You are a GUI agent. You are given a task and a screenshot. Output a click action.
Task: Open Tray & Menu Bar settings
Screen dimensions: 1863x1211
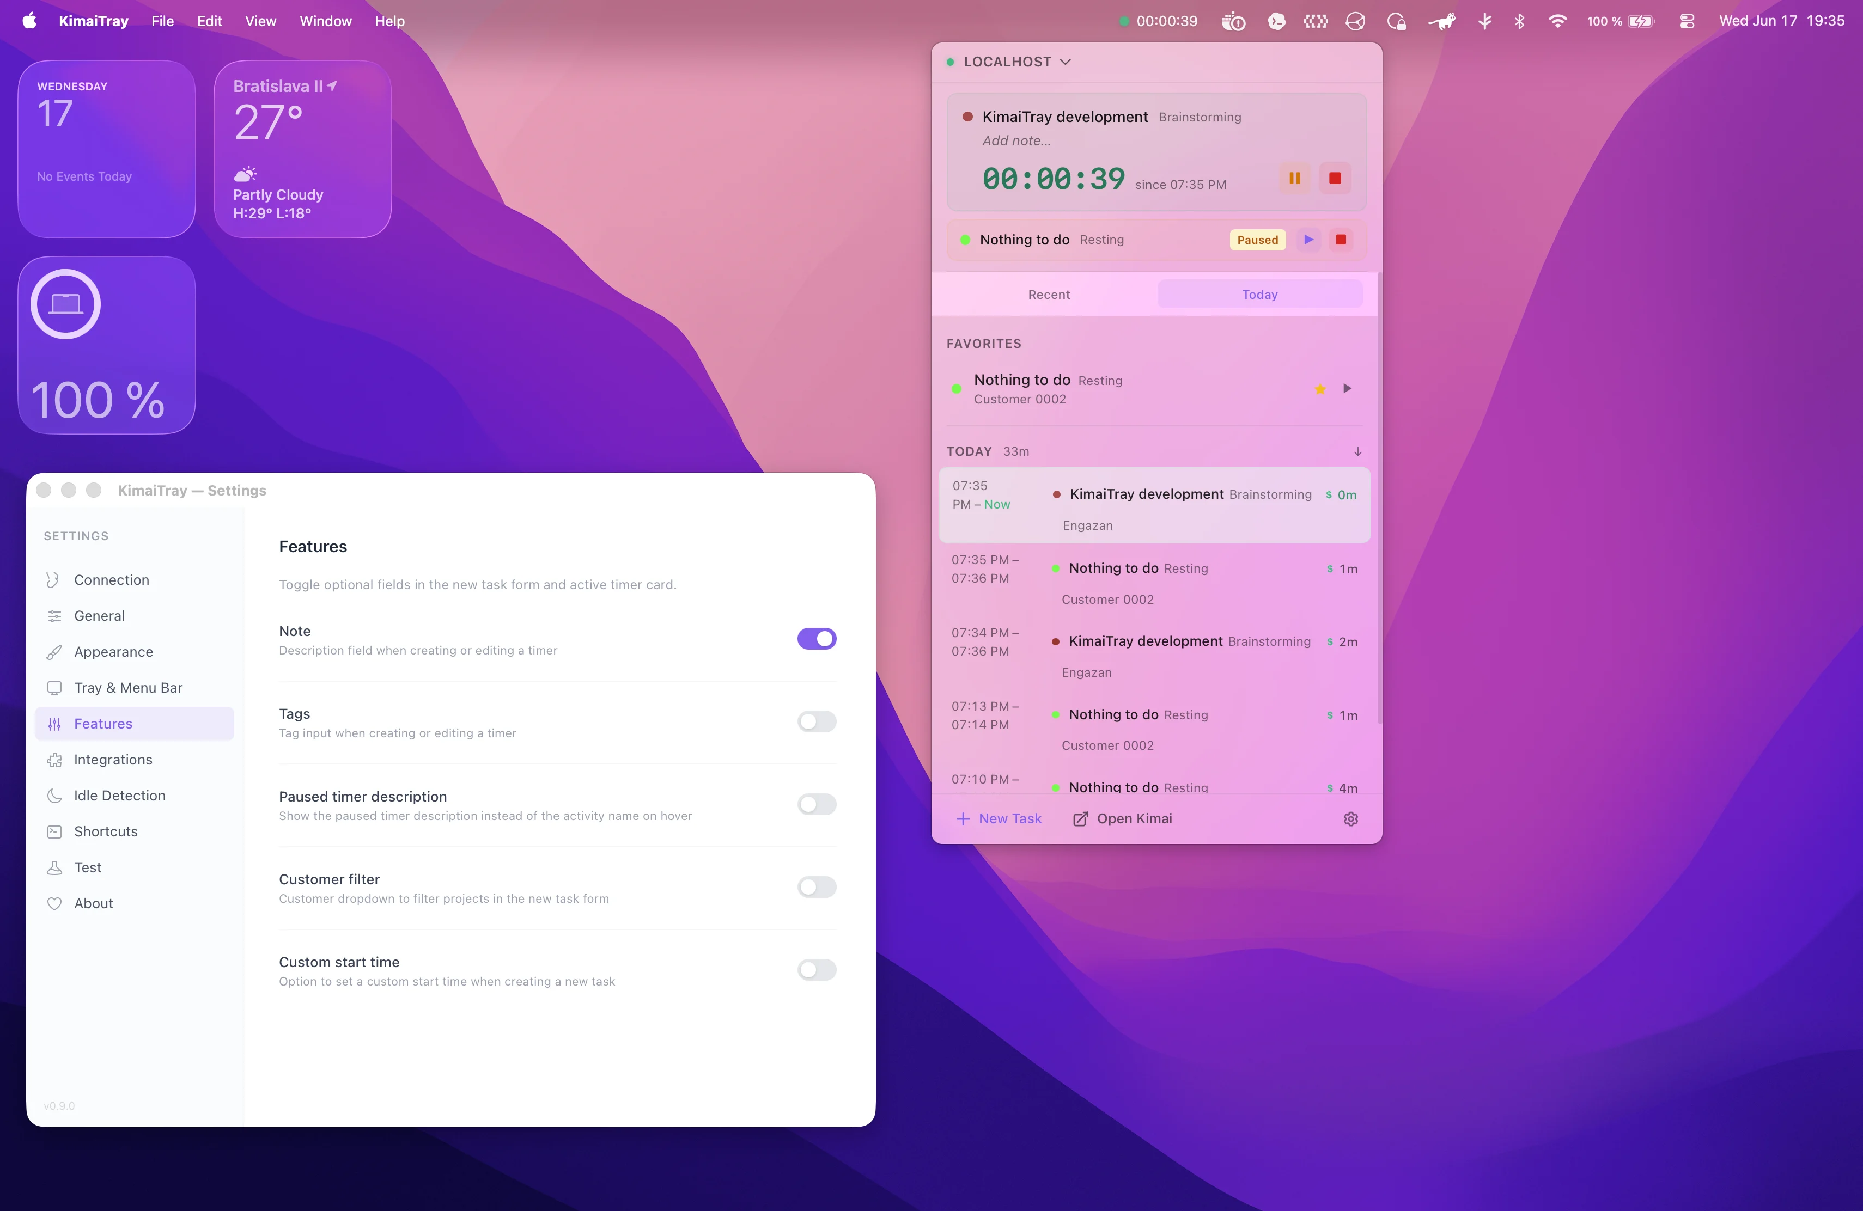pos(135,688)
